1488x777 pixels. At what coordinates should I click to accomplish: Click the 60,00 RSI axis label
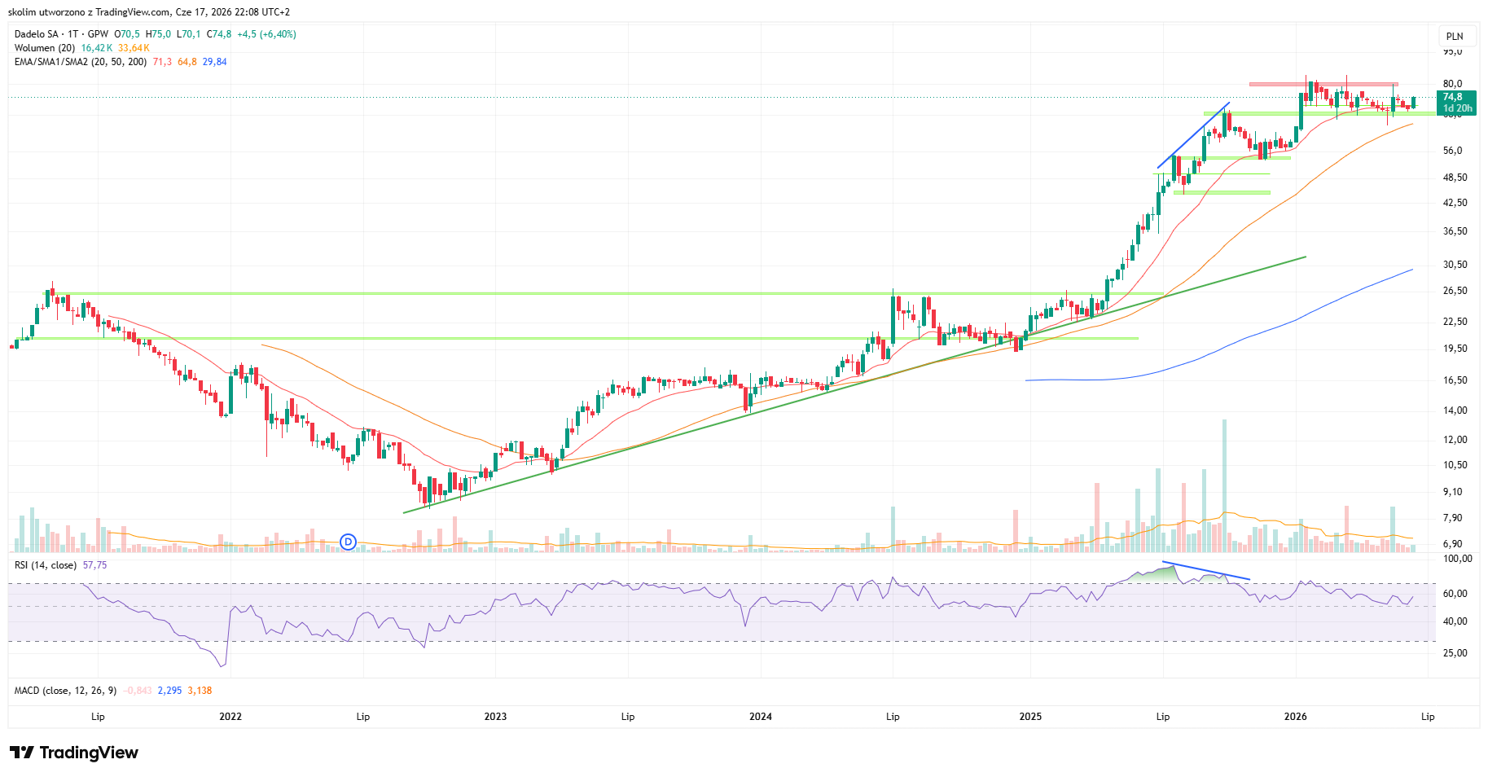click(x=1455, y=594)
